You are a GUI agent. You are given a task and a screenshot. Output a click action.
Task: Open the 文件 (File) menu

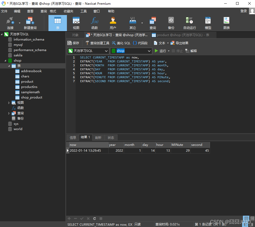point(4,11)
